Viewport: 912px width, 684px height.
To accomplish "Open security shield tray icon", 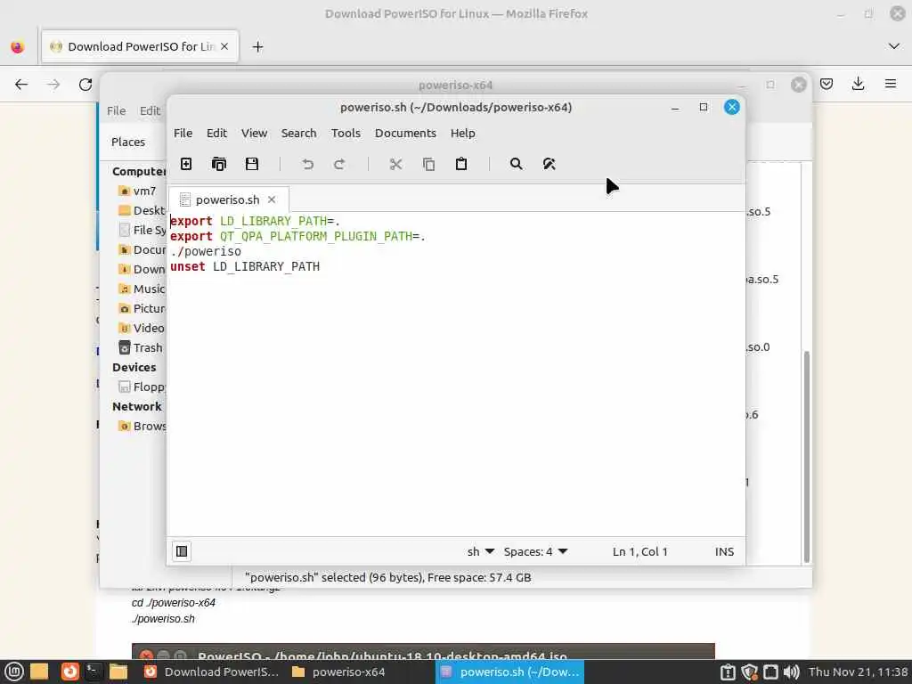I will (x=749, y=672).
